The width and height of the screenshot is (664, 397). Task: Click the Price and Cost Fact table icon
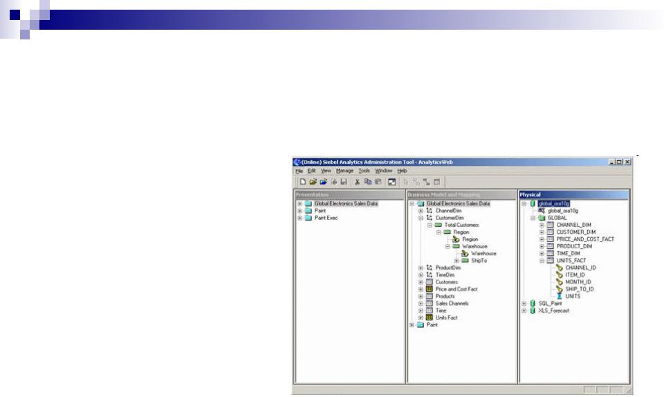pos(430,289)
